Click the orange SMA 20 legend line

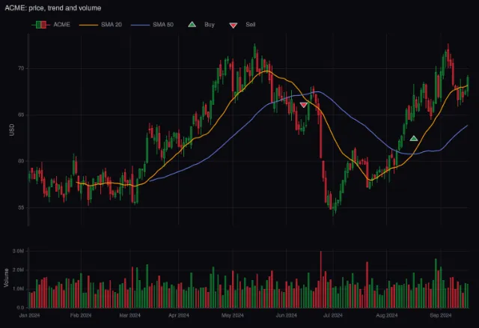(x=88, y=25)
